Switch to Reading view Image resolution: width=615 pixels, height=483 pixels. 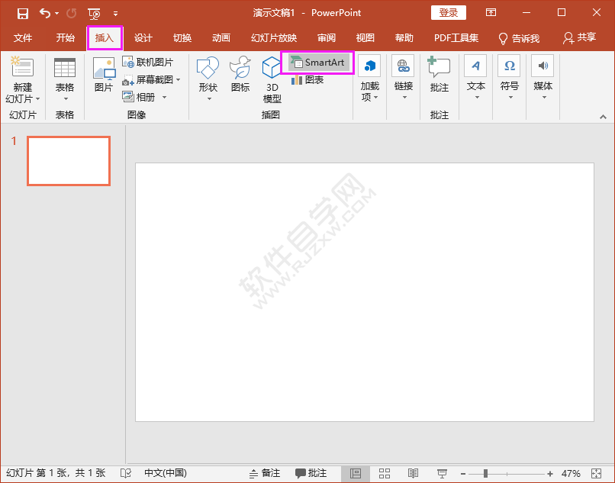pyautogui.click(x=413, y=474)
